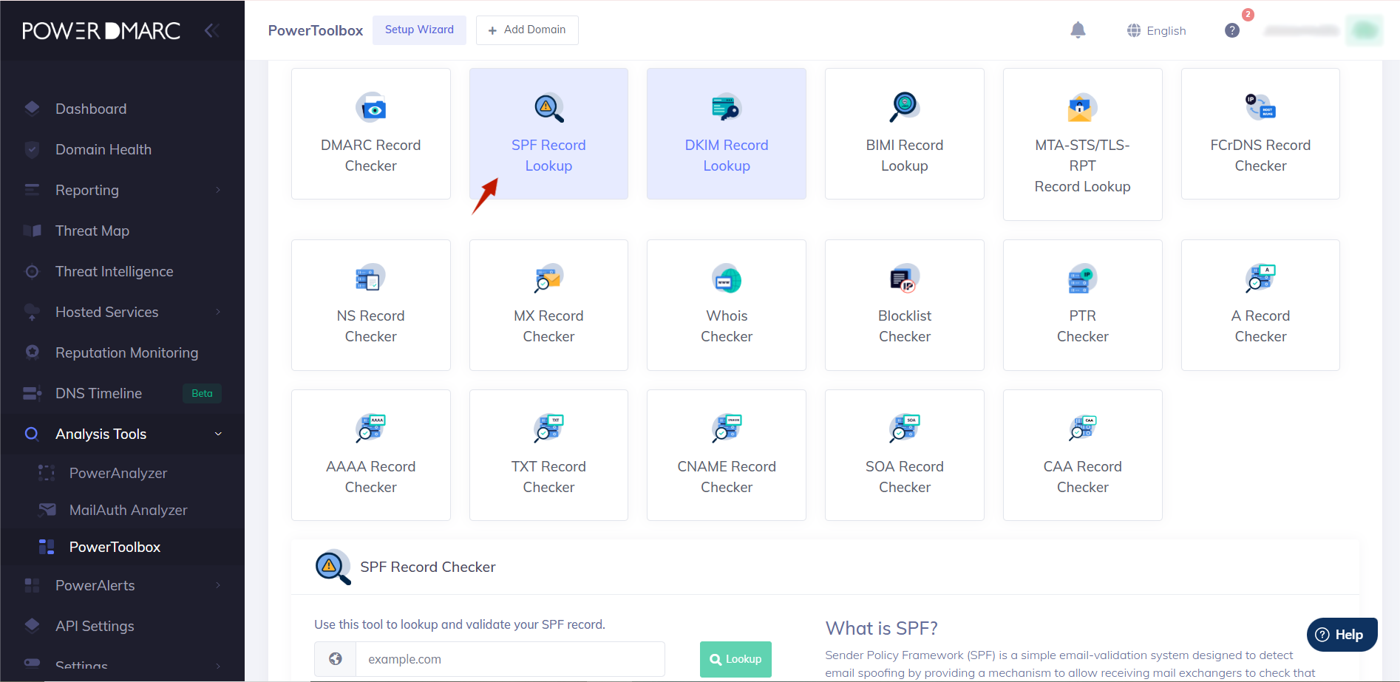Open the DMARC Record Checker tool
The height and width of the screenshot is (682, 1400).
click(370, 134)
